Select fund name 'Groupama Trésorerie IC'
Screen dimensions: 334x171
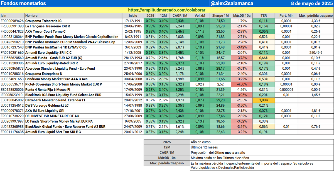click(43, 21)
